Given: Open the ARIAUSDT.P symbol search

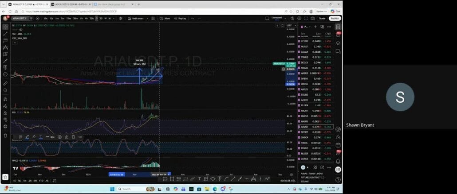Looking at the screenshot, I should 19,18.
